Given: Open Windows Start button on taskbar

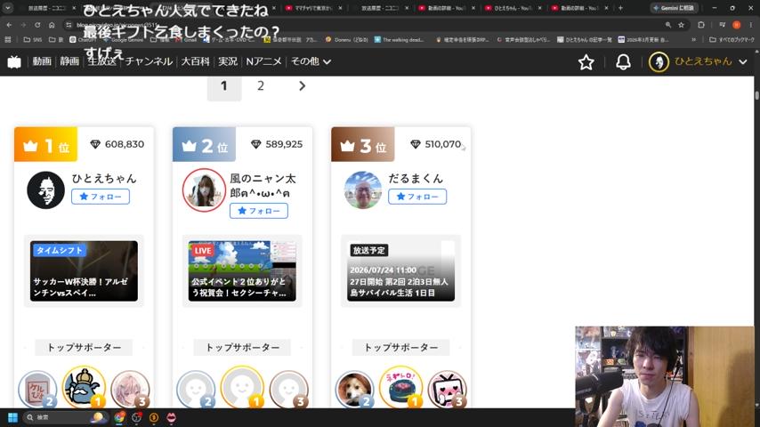Looking at the screenshot, I should tap(13, 417).
